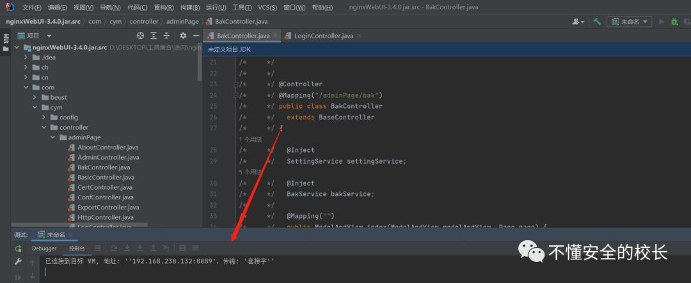Click the resume program icon in debug sidebar
Image resolution: width=691 pixels, height=283 pixels.
click(18, 277)
